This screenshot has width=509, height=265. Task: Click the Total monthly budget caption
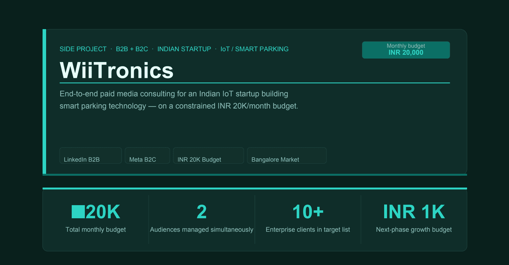pyautogui.click(x=96, y=229)
